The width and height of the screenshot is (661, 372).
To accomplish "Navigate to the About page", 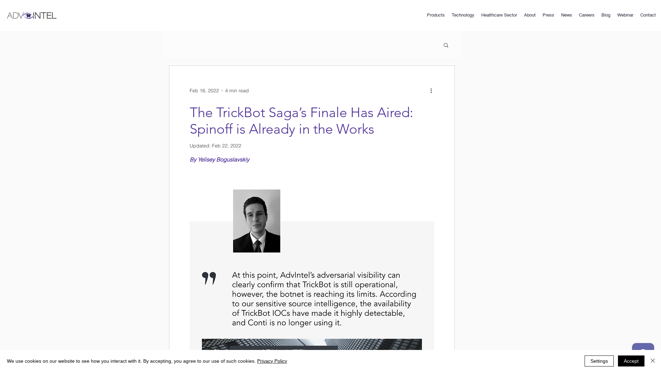I will point(529,15).
